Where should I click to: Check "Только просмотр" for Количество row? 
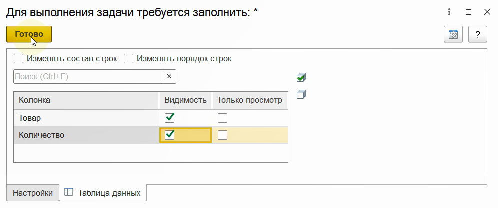(x=222, y=135)
